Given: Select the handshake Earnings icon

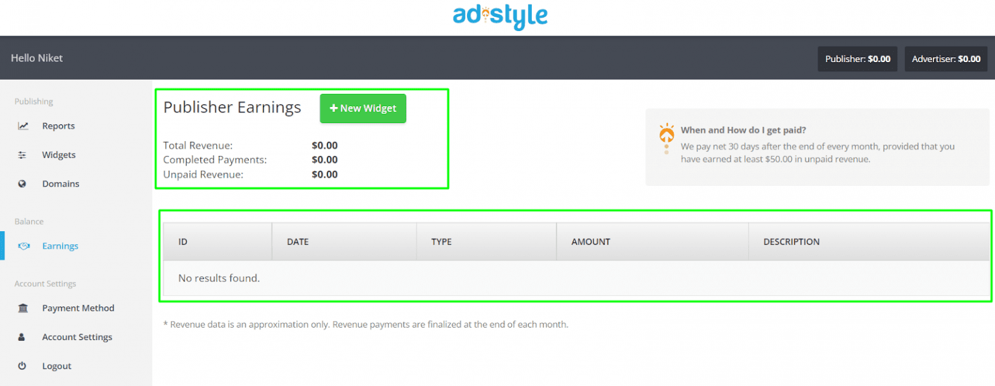Looking at the screenshot, I should click(x=24, y=246).
